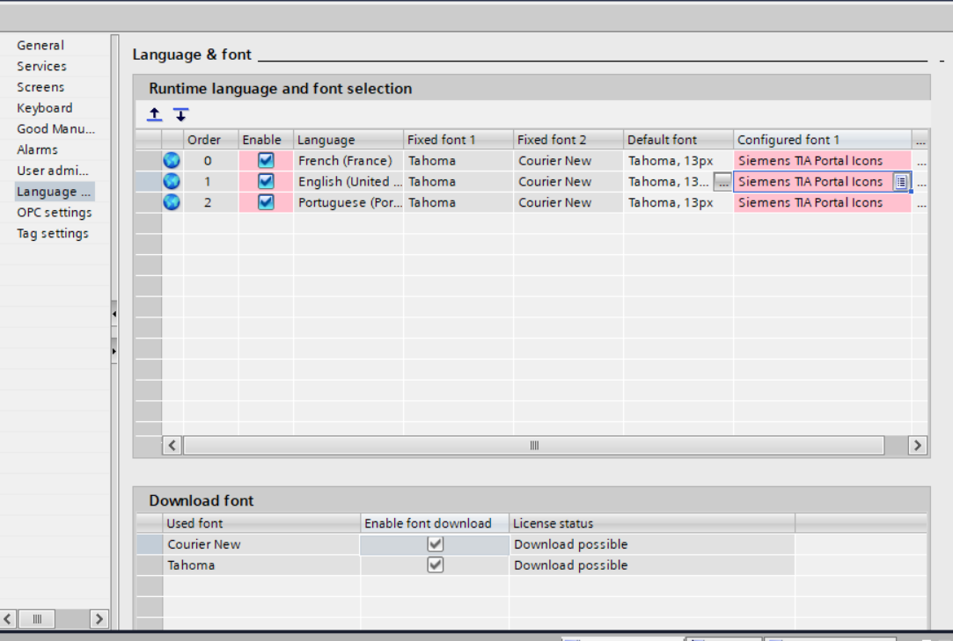
Task: Toggle Enable checkbox for Portuguese language
Action: (266, 202)
